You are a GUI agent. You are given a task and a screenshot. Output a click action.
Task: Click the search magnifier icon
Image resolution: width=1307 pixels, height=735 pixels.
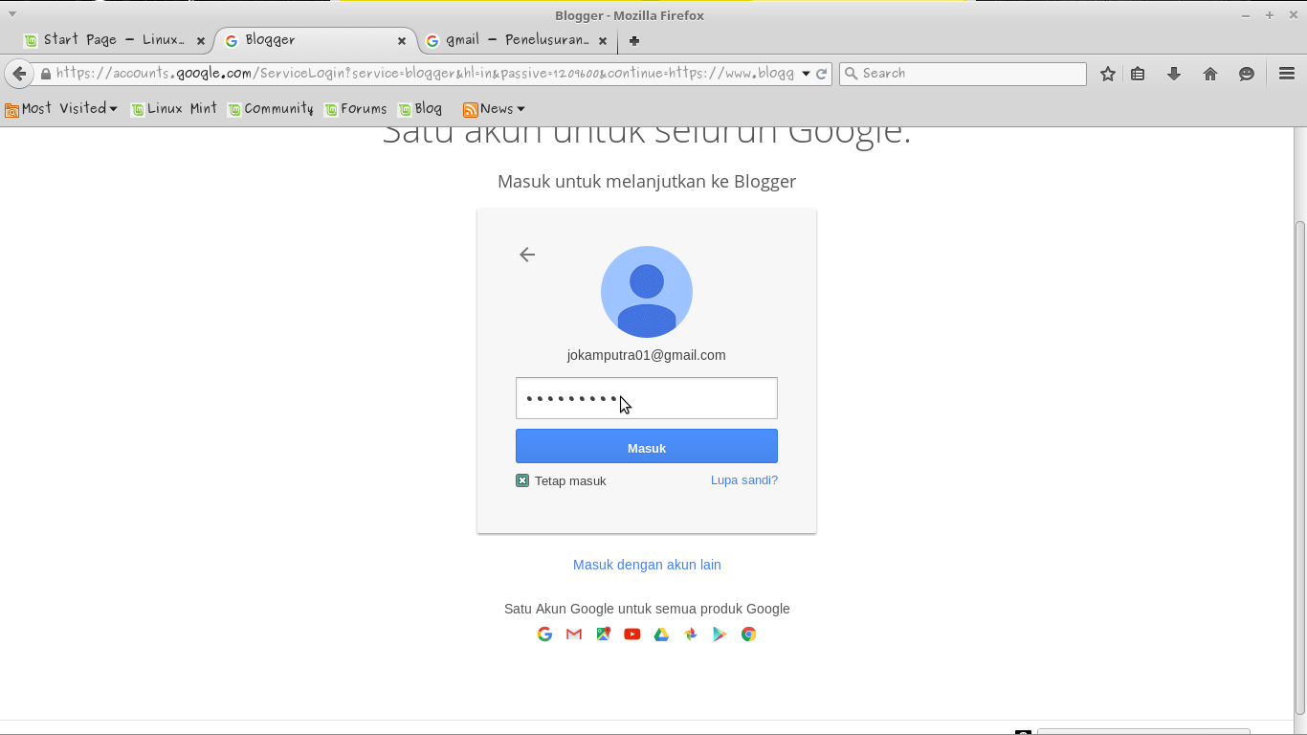(x=850, y=74)
